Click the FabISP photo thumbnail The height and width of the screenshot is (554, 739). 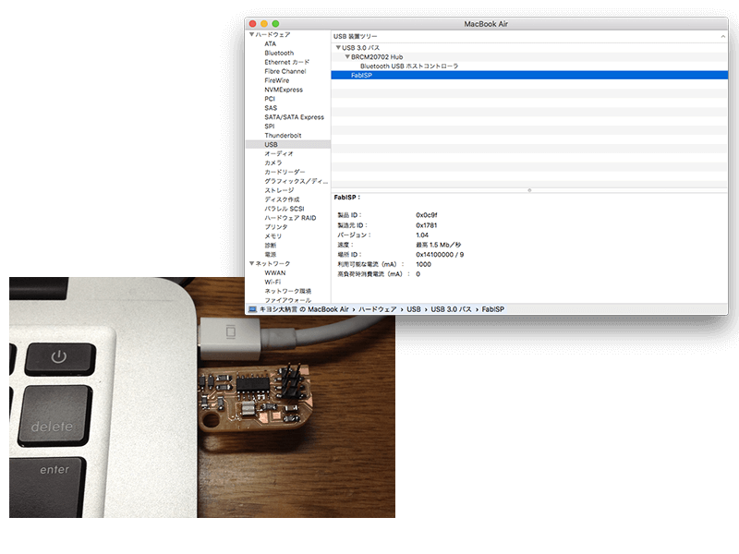pos(202,398)
